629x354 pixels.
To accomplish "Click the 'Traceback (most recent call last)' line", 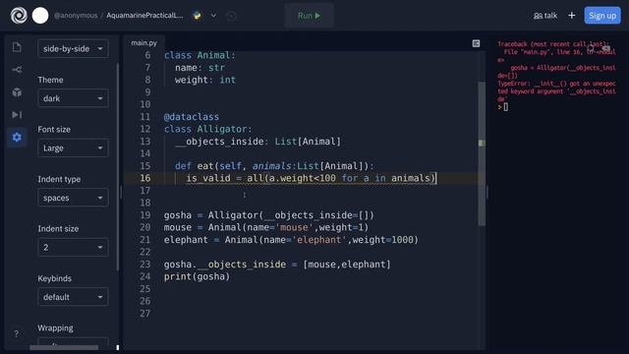I will [x=553, y=44].
